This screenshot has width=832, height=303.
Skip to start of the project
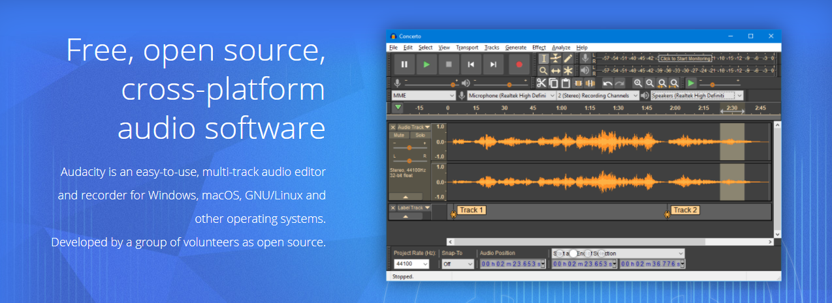[471, 64]
